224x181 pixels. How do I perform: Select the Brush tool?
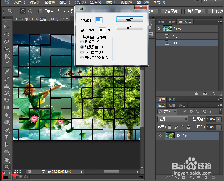pos(7,78)
